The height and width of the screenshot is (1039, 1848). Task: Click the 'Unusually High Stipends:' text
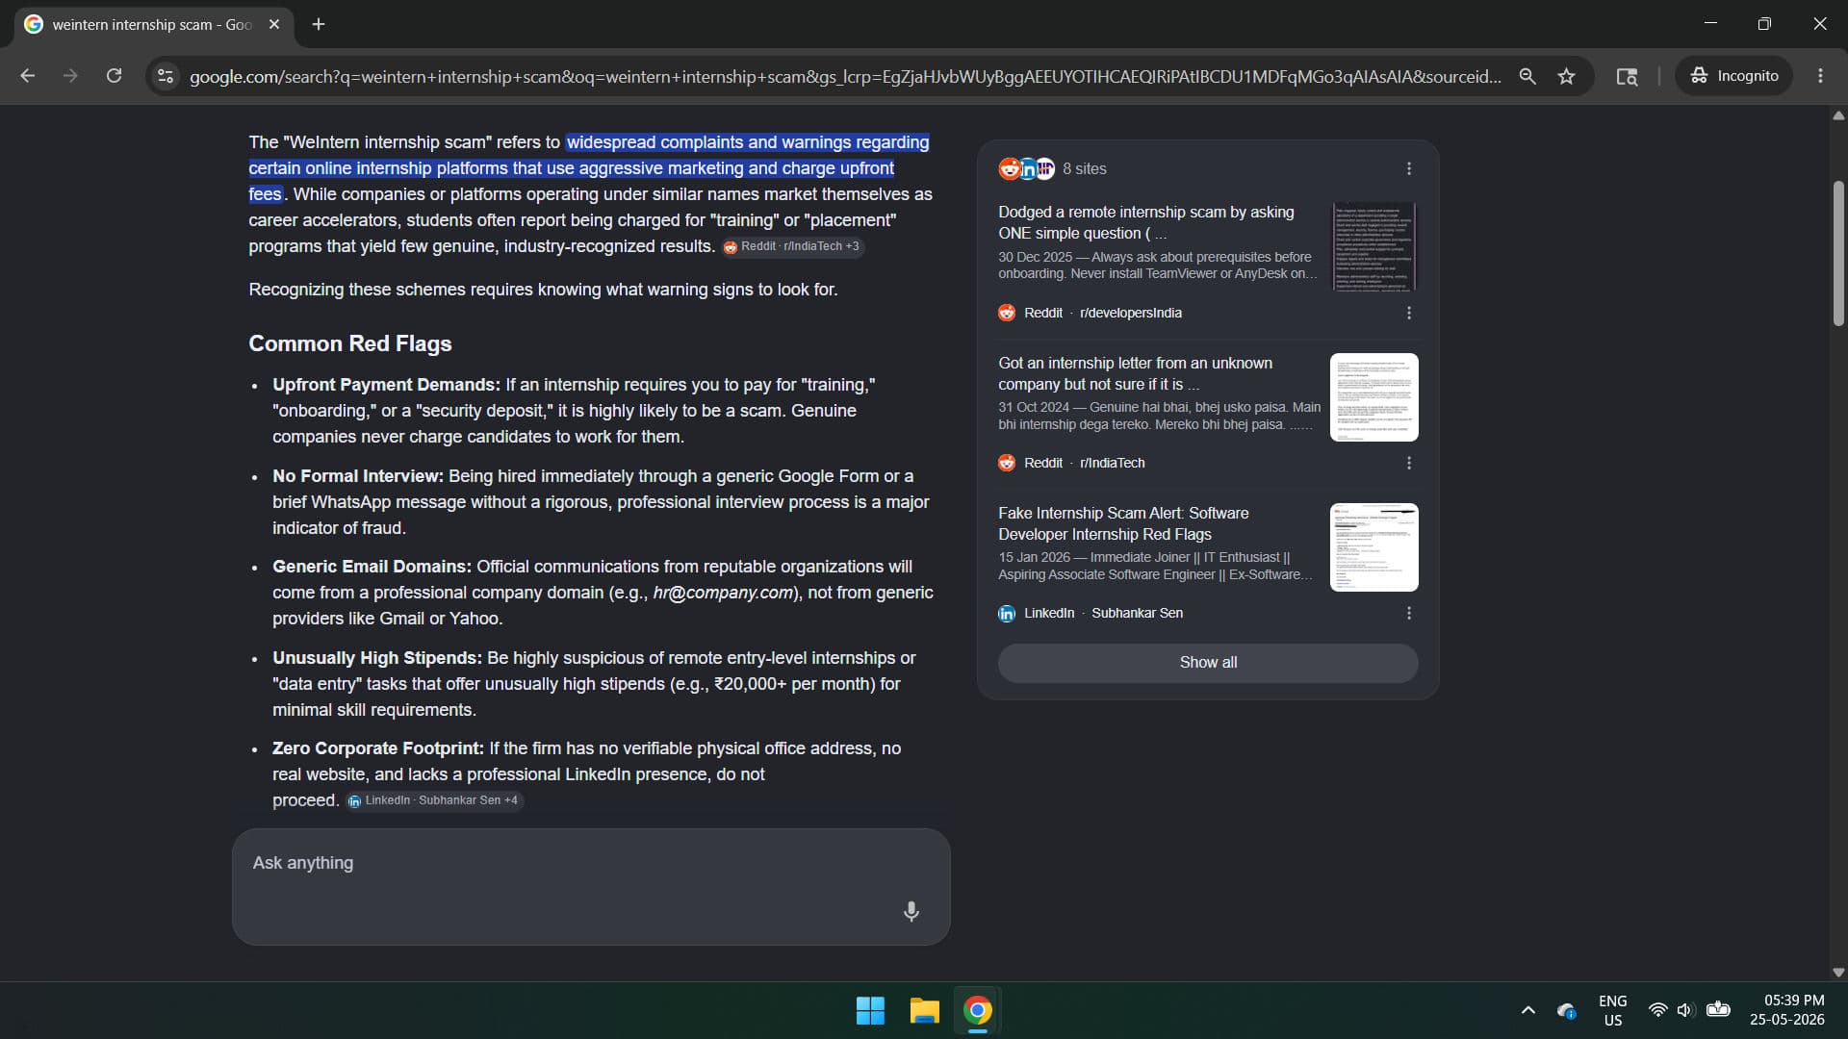[x=377, y=658]
